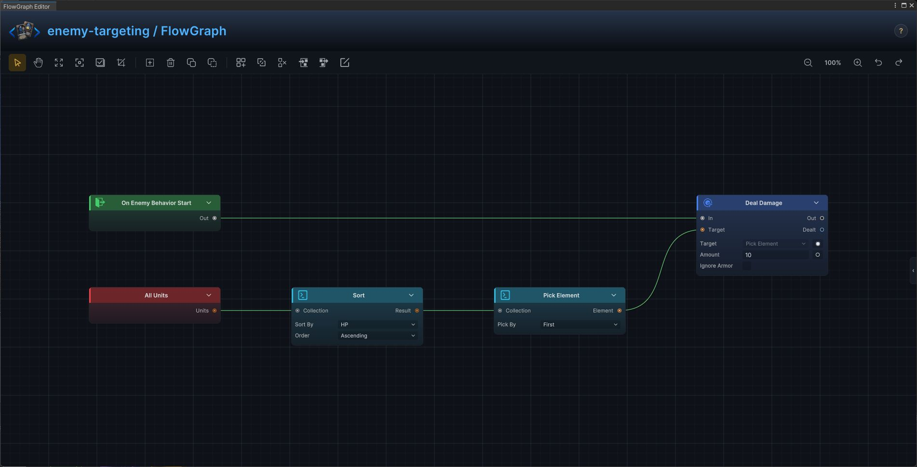Click the paste dashed-square icon
Viewport: 917px width, 467px height.
pos(212,63)
